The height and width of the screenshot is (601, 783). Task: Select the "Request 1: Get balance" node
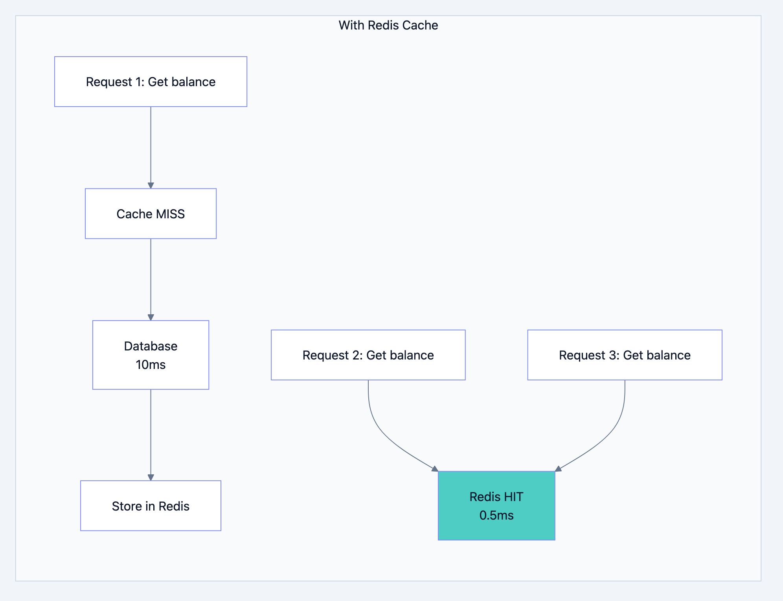[x=151, y=82]
